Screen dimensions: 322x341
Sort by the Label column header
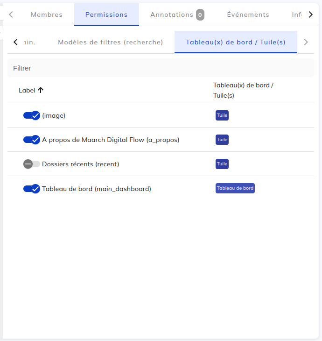coord(27,90)
